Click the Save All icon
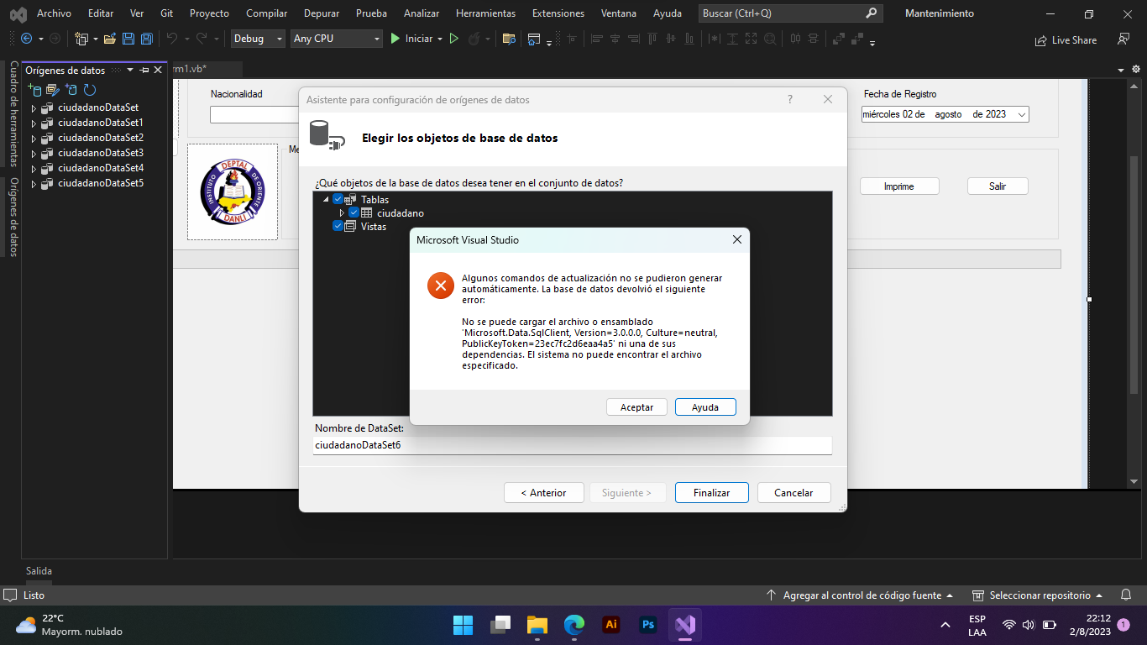The image size is (1147, 645). tap(146, 39)
